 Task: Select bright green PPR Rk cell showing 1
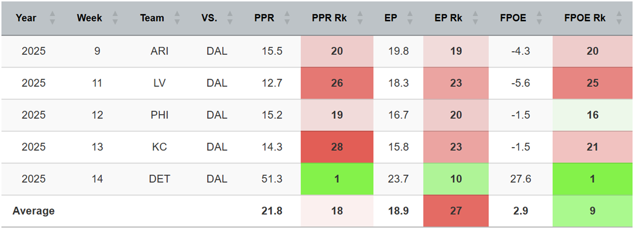click(x=337, y=179)
